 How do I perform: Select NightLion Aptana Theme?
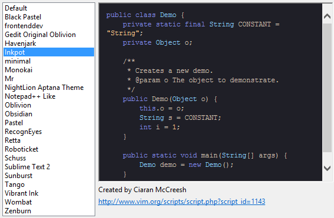pos(49,88)
